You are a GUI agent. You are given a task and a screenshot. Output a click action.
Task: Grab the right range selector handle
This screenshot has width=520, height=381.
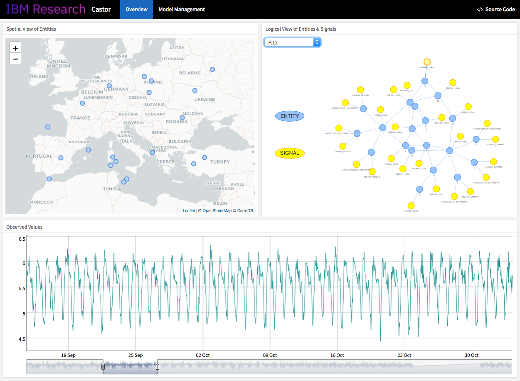[158, 367]
